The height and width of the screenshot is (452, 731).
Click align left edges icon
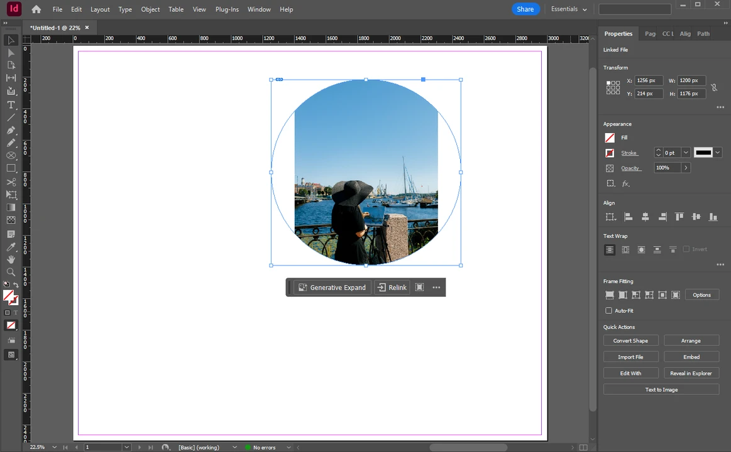[629, 217]
